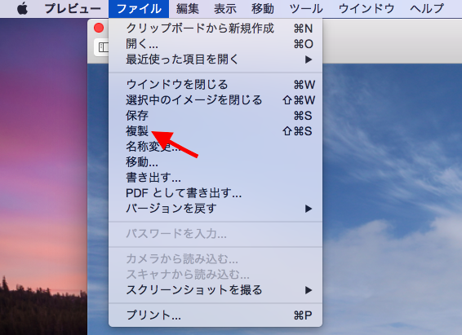
Task: Open the ウインドウ menu
Action: tap(366, 8)
